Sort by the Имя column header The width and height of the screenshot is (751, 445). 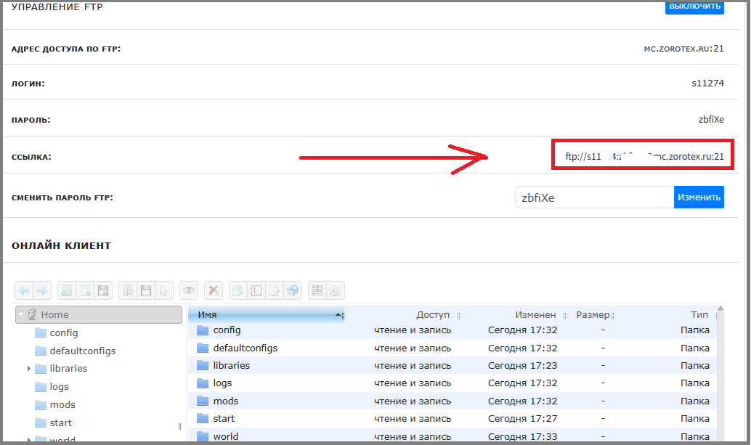267,314
